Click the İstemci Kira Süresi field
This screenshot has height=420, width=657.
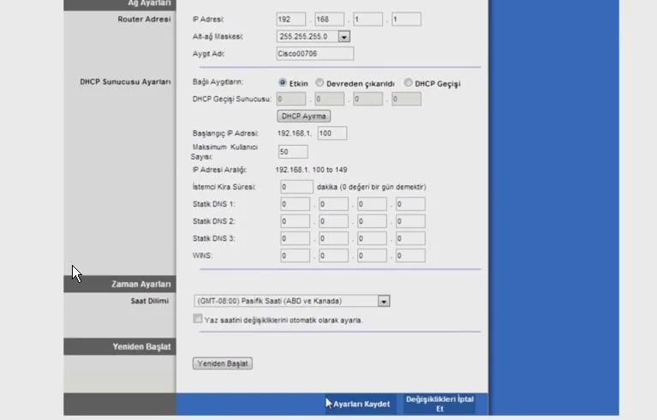296,187
